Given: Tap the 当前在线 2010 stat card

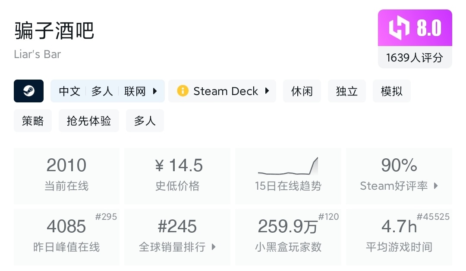Looking at the screenshot, I should pos(66,176).
